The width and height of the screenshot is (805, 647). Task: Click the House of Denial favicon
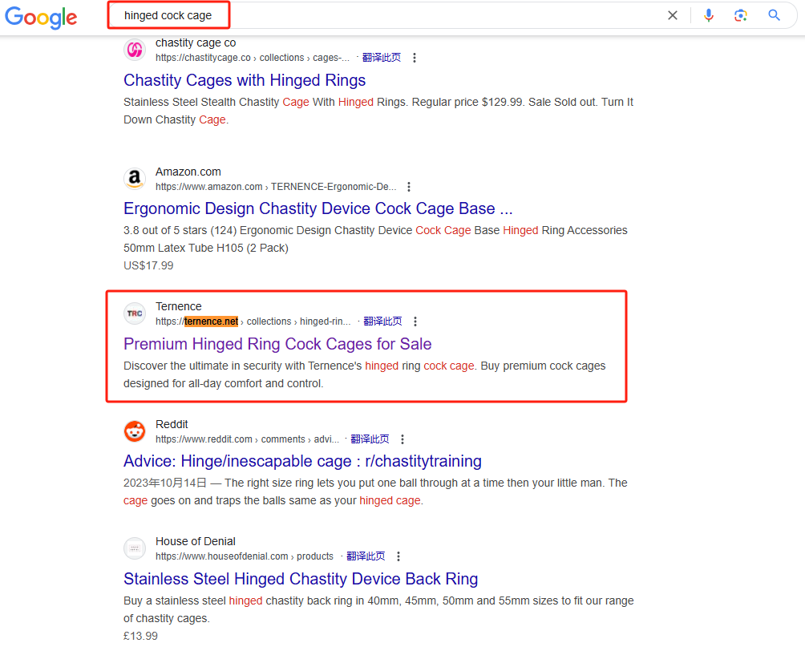135,548
